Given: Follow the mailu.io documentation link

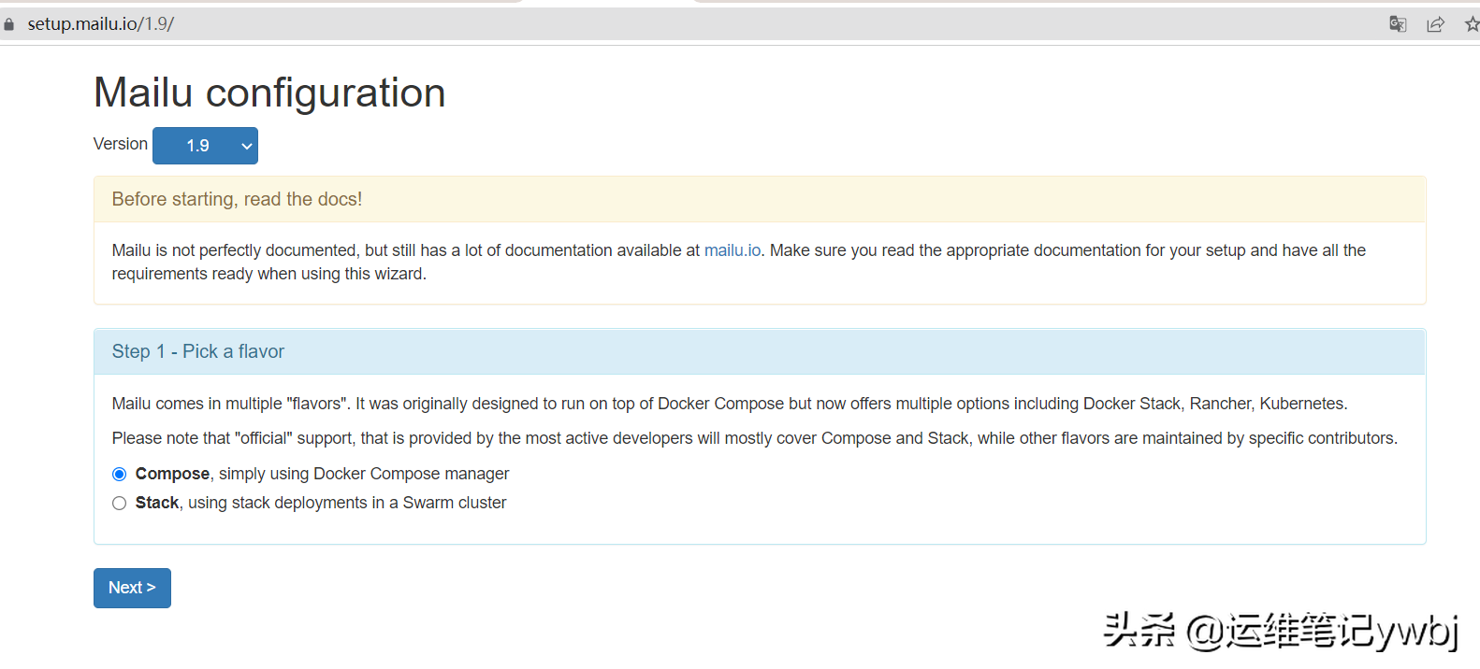Looking at the screenshot, I should 732,250.
